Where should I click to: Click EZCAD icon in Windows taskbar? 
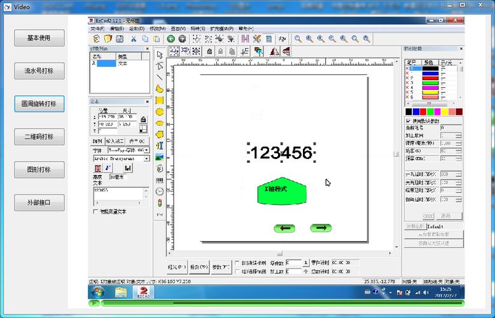click(144, 293)
